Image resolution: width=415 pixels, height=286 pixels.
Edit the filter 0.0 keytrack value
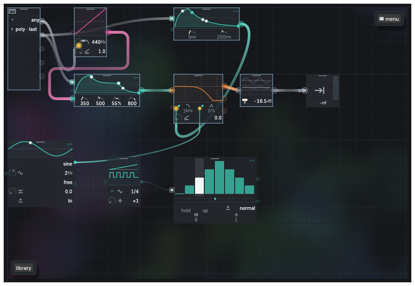[x=218, y=118]
